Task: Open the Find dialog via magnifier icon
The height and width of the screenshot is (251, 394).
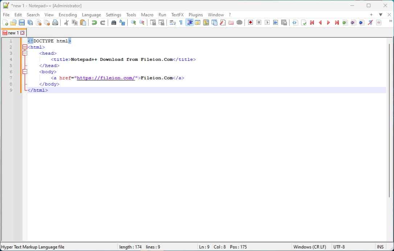Action: coord(114,22)
